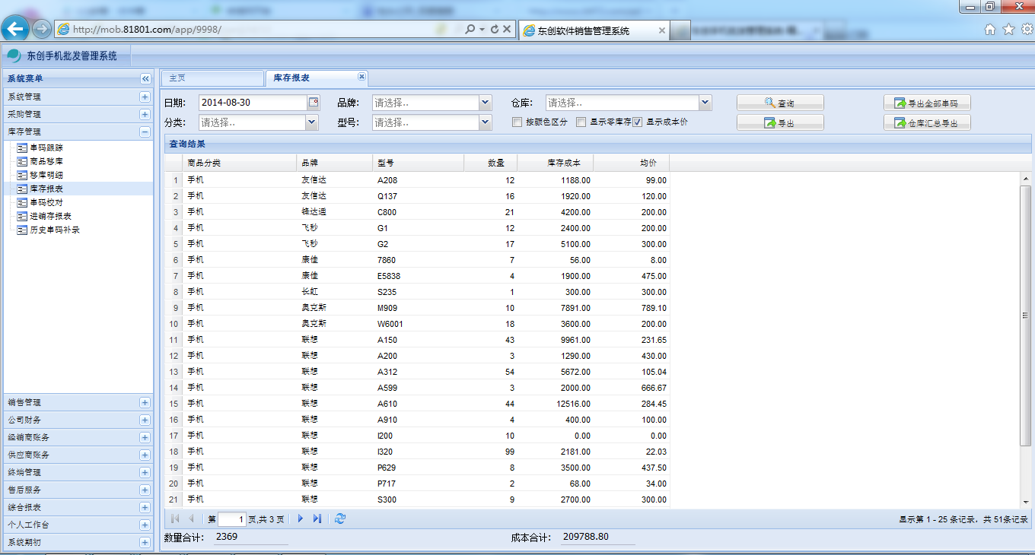
Task: Go to the next page of results
Action: click(300, 519)
